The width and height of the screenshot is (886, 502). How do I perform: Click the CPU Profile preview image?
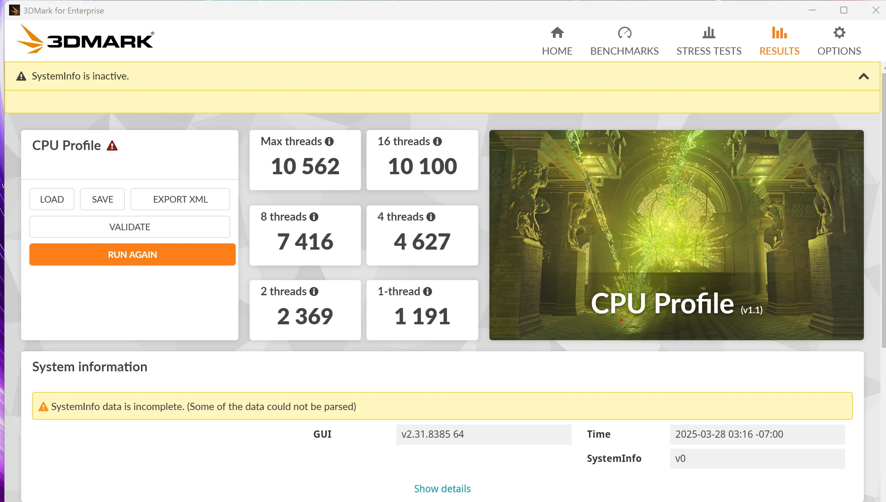676,235
